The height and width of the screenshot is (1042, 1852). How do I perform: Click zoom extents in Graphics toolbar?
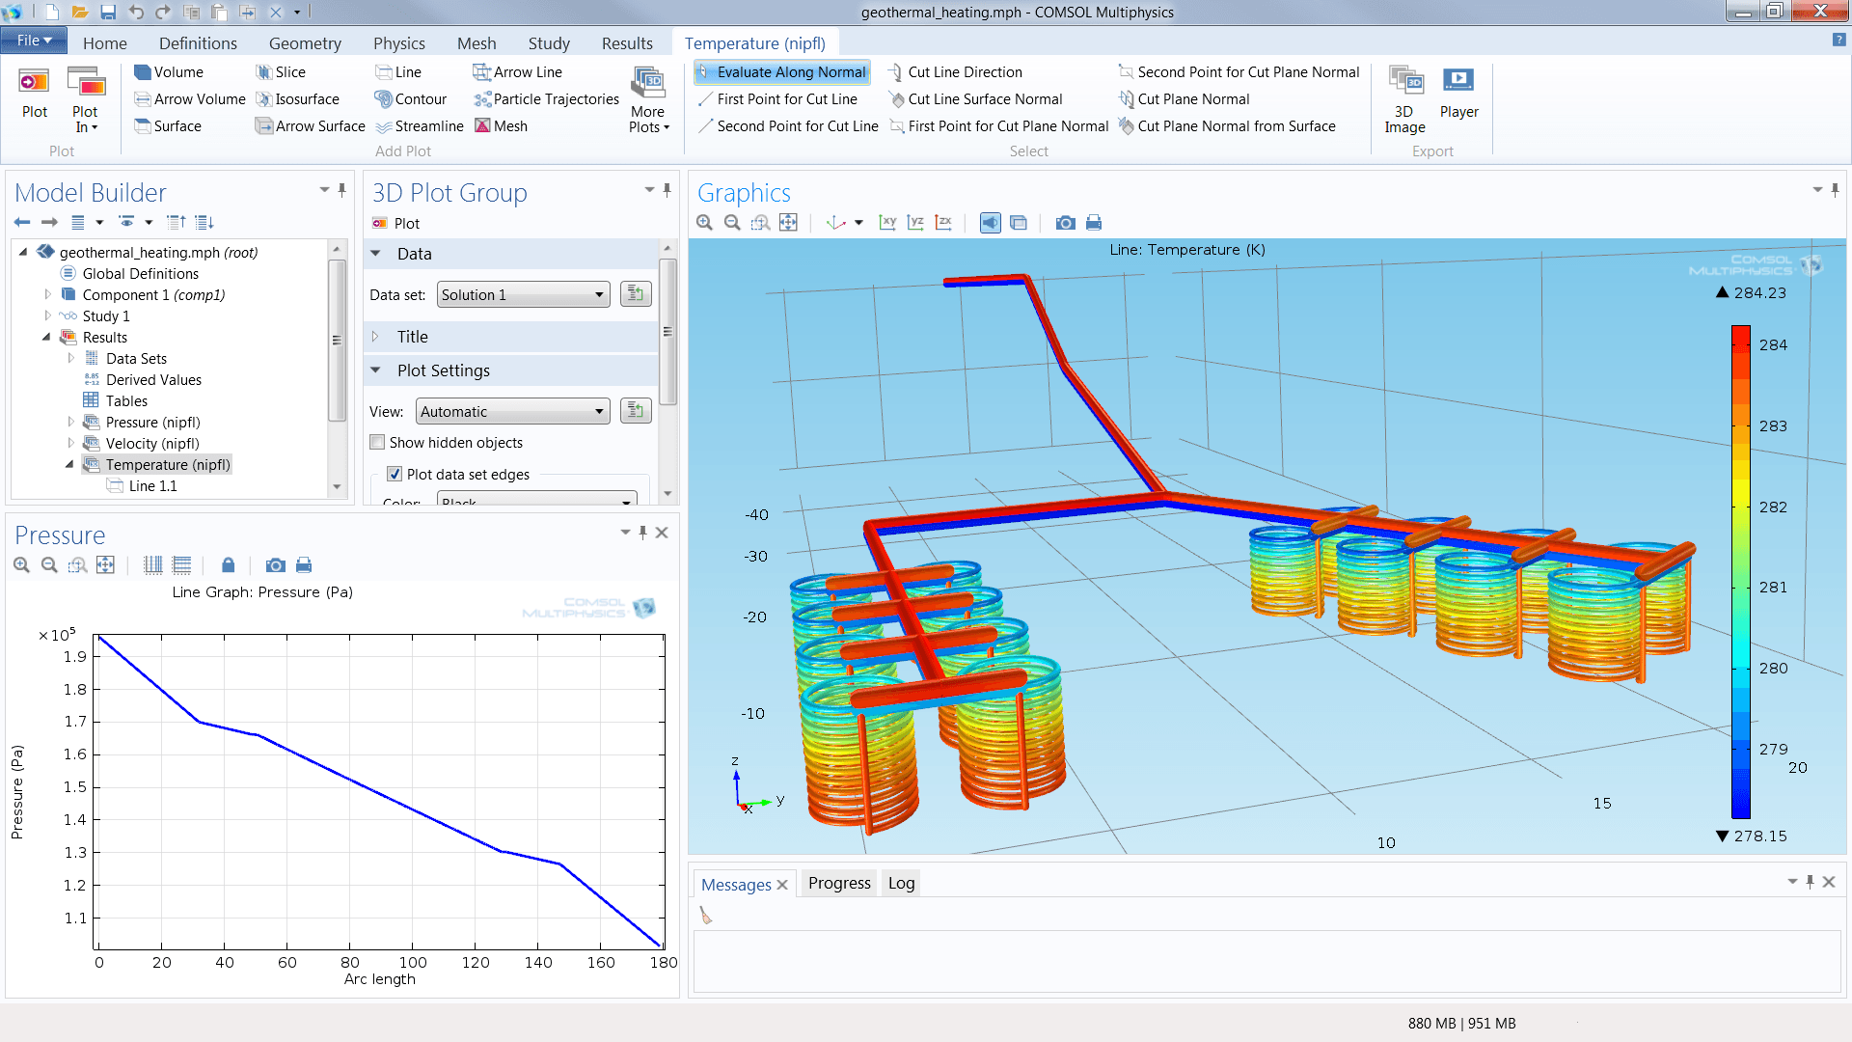[x=788, y=223]
